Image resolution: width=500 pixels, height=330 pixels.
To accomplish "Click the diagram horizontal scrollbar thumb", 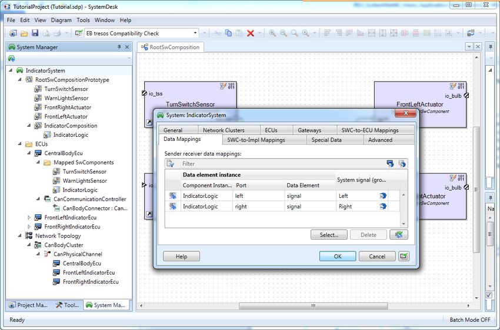I will (313, 305).
